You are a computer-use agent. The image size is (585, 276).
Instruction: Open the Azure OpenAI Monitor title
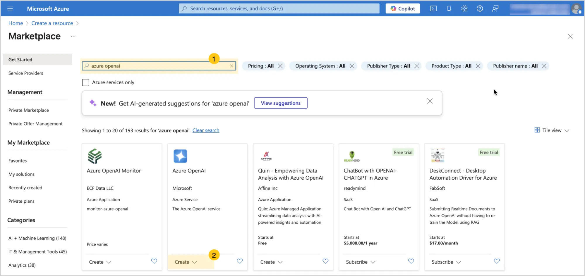tap(114, 171)
